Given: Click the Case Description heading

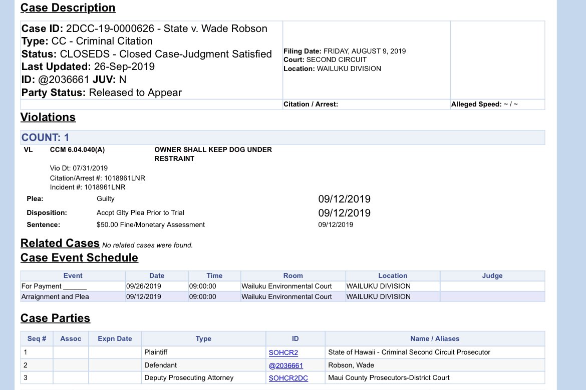Looking at the screenshot, I should point(68,8).
